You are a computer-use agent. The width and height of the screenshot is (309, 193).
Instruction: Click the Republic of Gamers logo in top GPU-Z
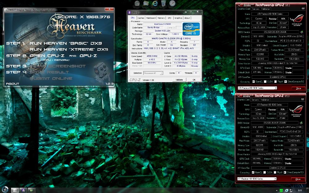pyautogui.click(x=297, y=20)
